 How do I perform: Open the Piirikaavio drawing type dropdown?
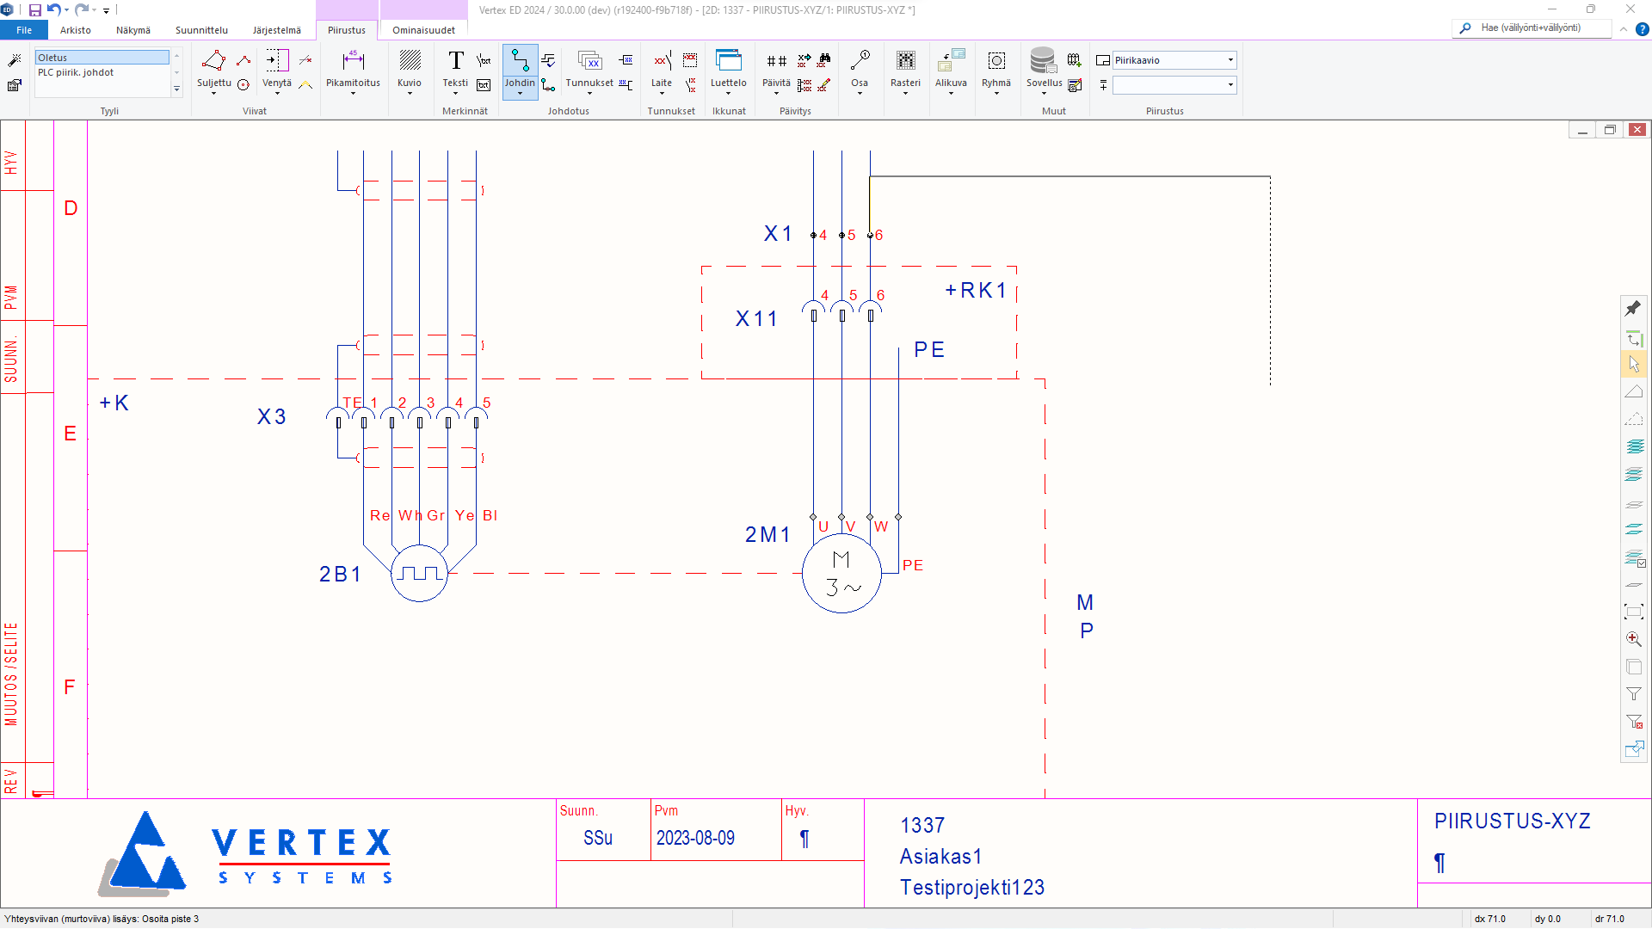(x=1230, y=60)
